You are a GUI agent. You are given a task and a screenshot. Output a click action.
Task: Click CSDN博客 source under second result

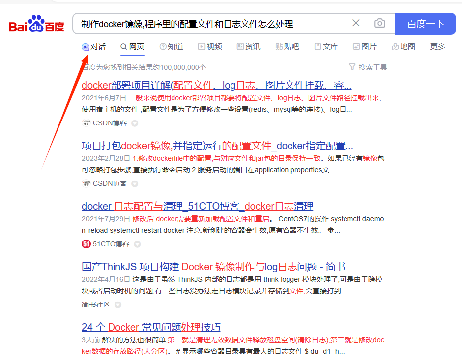110,183
